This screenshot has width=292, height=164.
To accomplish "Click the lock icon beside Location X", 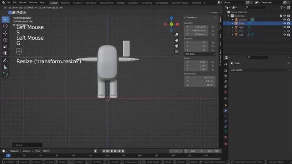I will [213, 27].
